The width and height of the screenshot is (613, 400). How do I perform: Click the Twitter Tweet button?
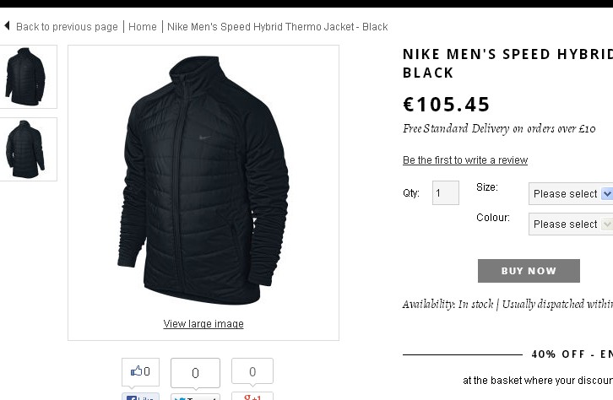pos(195,397)
